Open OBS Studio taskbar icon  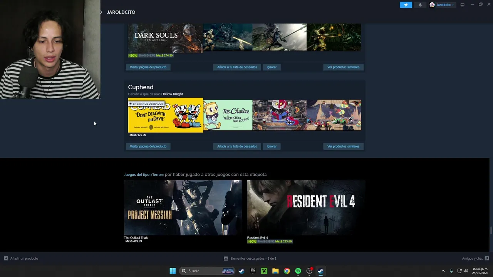tap(309, 271)
